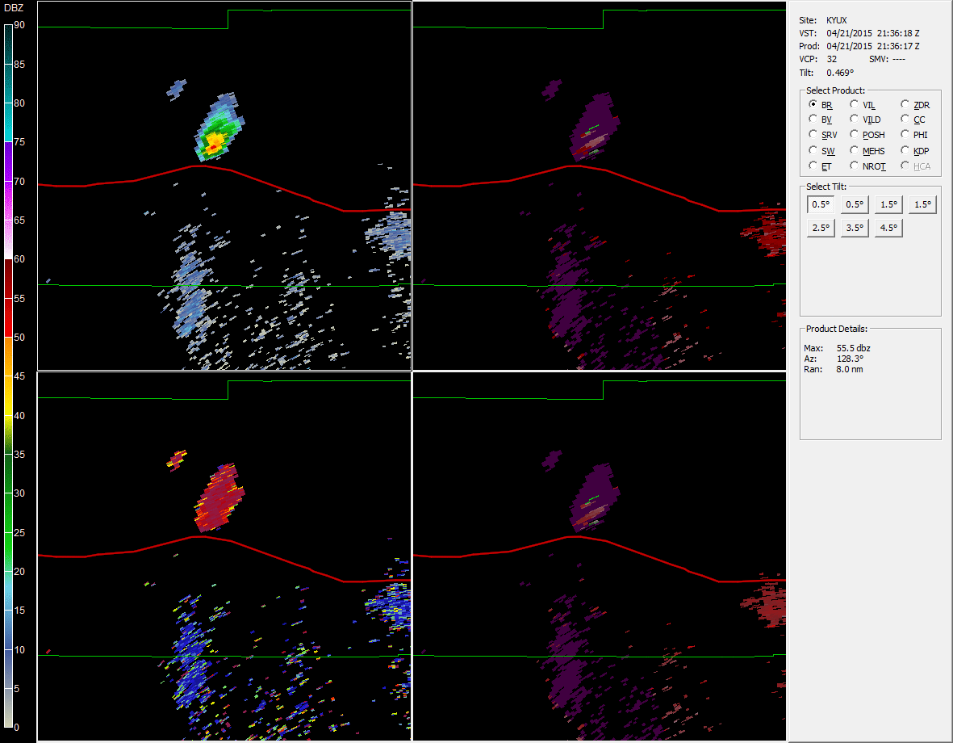Choose the KDP product option
Viewport: 953px width, 743px height.
coord(905,150)
